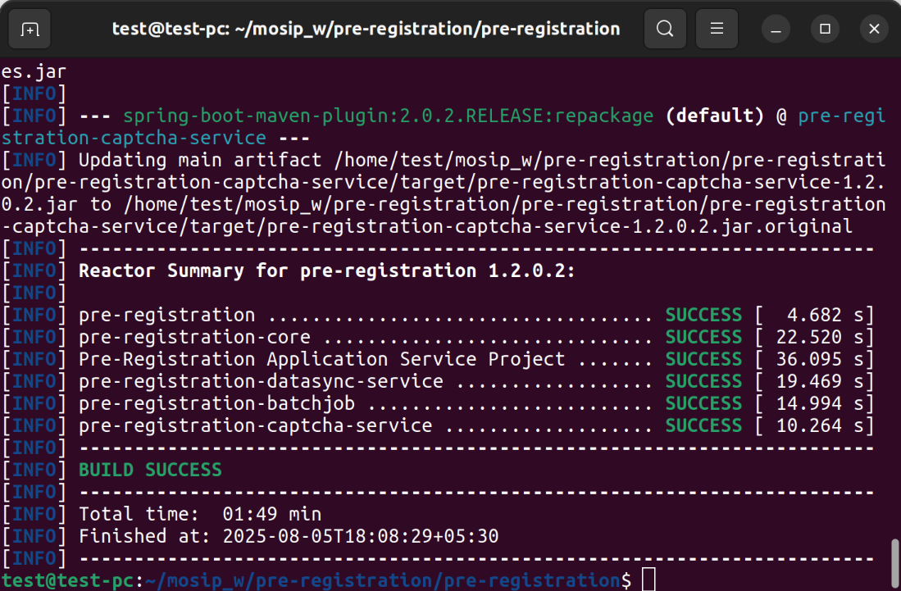This screenshot has height=591, width=901.
Task: Minimize the terminal window
Action: (776, 30)
